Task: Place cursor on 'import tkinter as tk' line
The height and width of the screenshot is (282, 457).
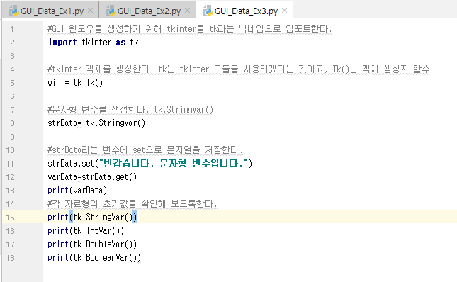Action: pos(94,43)
